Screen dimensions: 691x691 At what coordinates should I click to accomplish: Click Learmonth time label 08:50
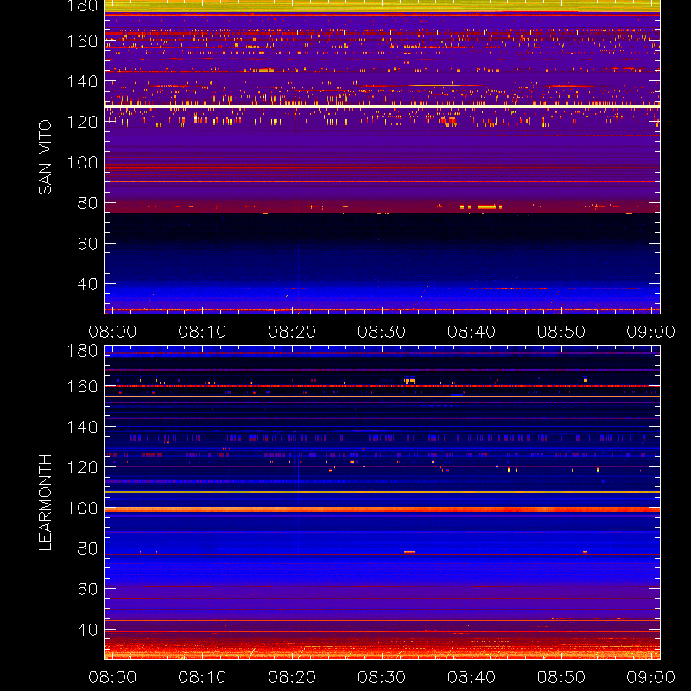pos(561,677)
